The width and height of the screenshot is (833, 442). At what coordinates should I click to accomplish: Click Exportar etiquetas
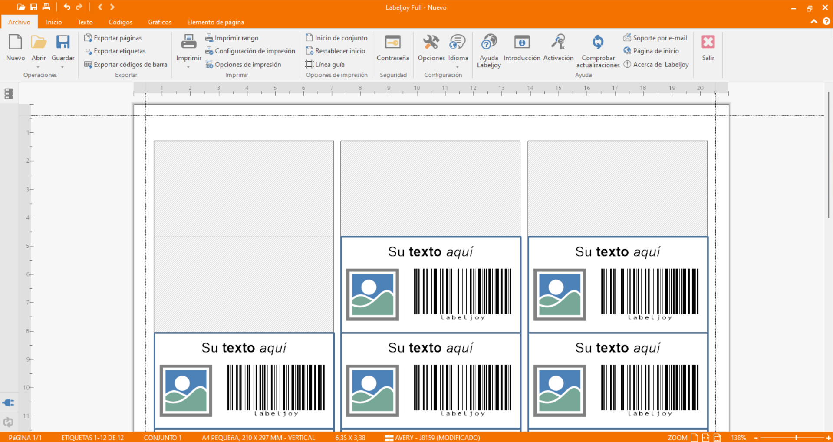pos(115,51)
